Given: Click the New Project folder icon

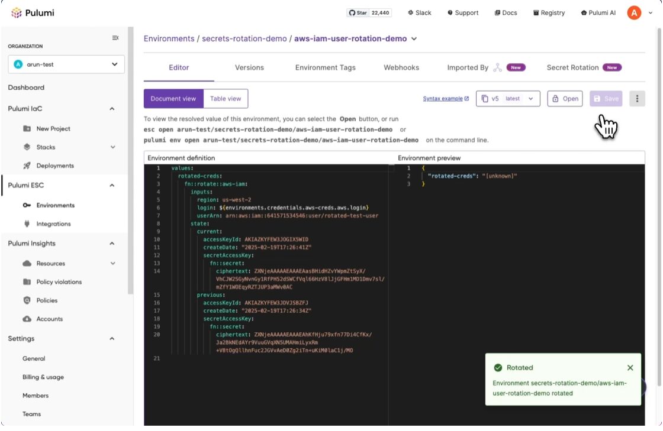Looking at the screenshot, I should 27,128.
